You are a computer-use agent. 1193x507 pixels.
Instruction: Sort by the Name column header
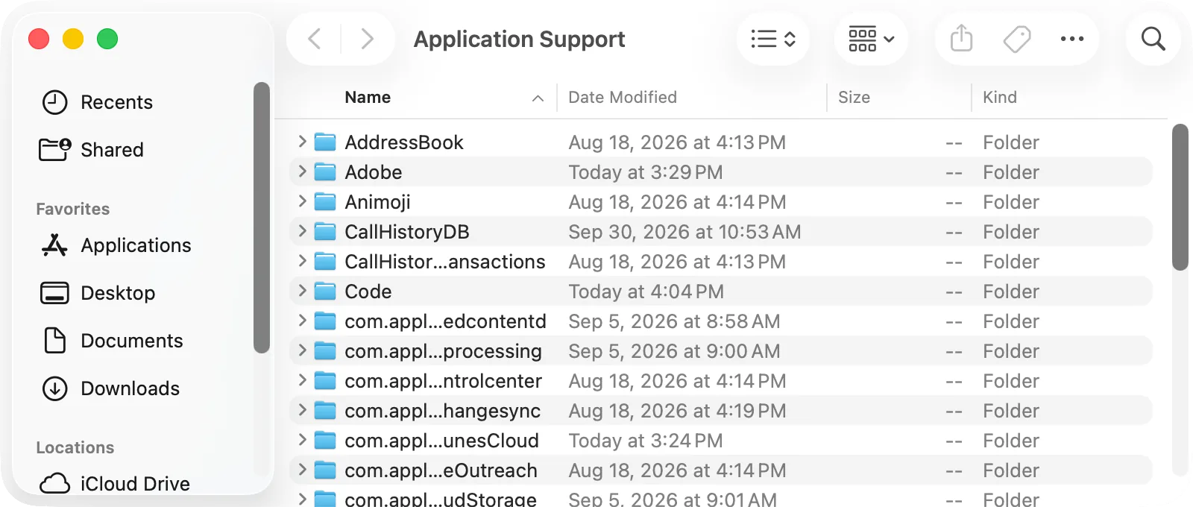[368, 98]
